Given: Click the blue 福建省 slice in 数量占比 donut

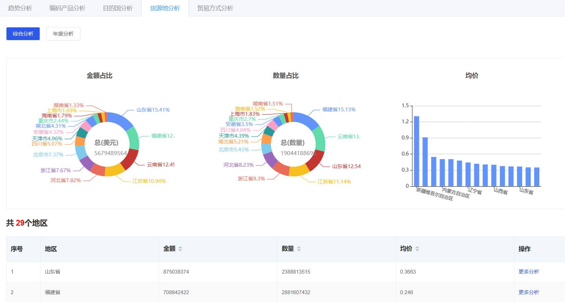Looking at the screenshot, I should pyautogui.click(x=307, y=119).
